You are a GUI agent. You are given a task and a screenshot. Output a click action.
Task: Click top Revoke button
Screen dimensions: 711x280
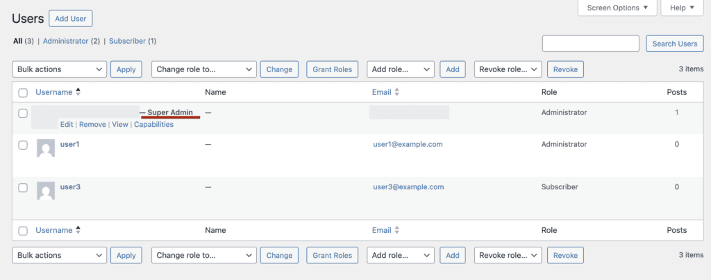click(565, 69)
